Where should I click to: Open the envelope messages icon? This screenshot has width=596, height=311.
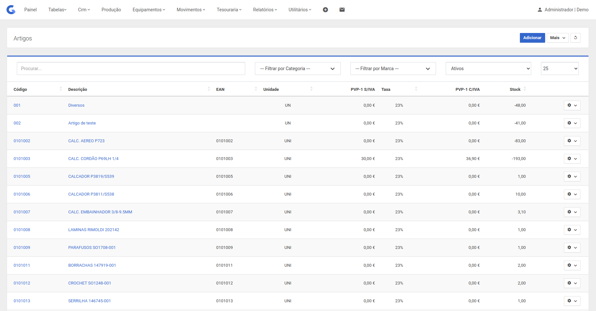pyautogui.click(x=342, y=10)
